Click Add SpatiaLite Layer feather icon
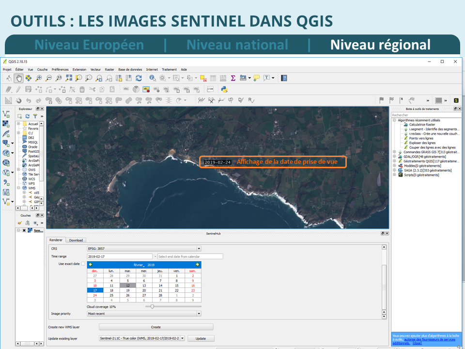This screenshot has height=349, width=465. pos(6,134)
